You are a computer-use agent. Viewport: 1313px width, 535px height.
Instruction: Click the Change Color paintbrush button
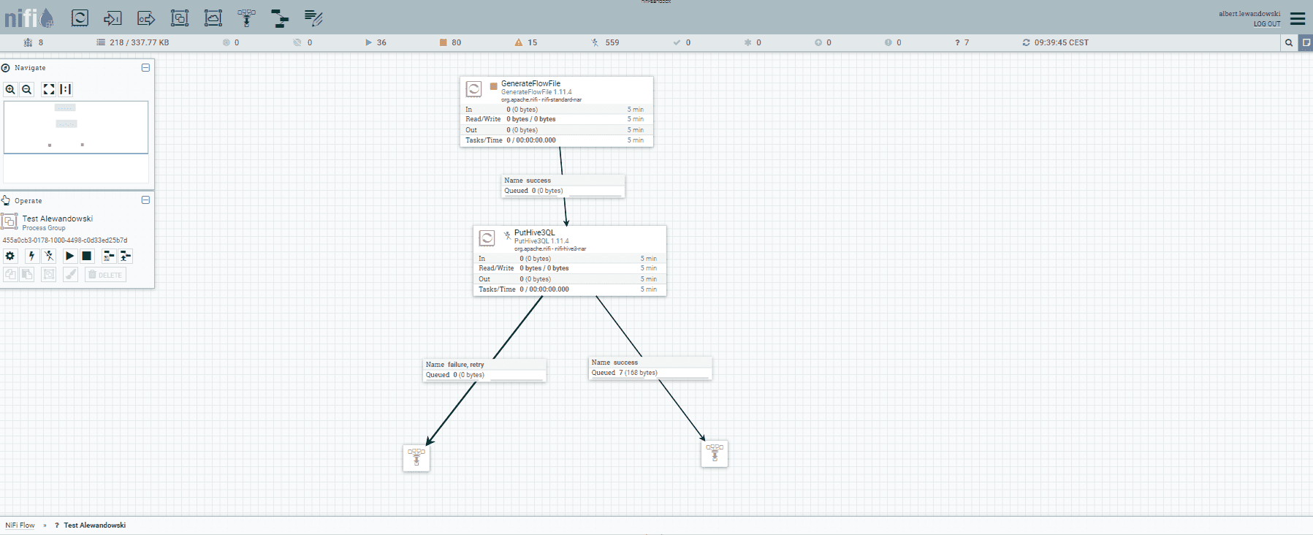tap(70, 274)
